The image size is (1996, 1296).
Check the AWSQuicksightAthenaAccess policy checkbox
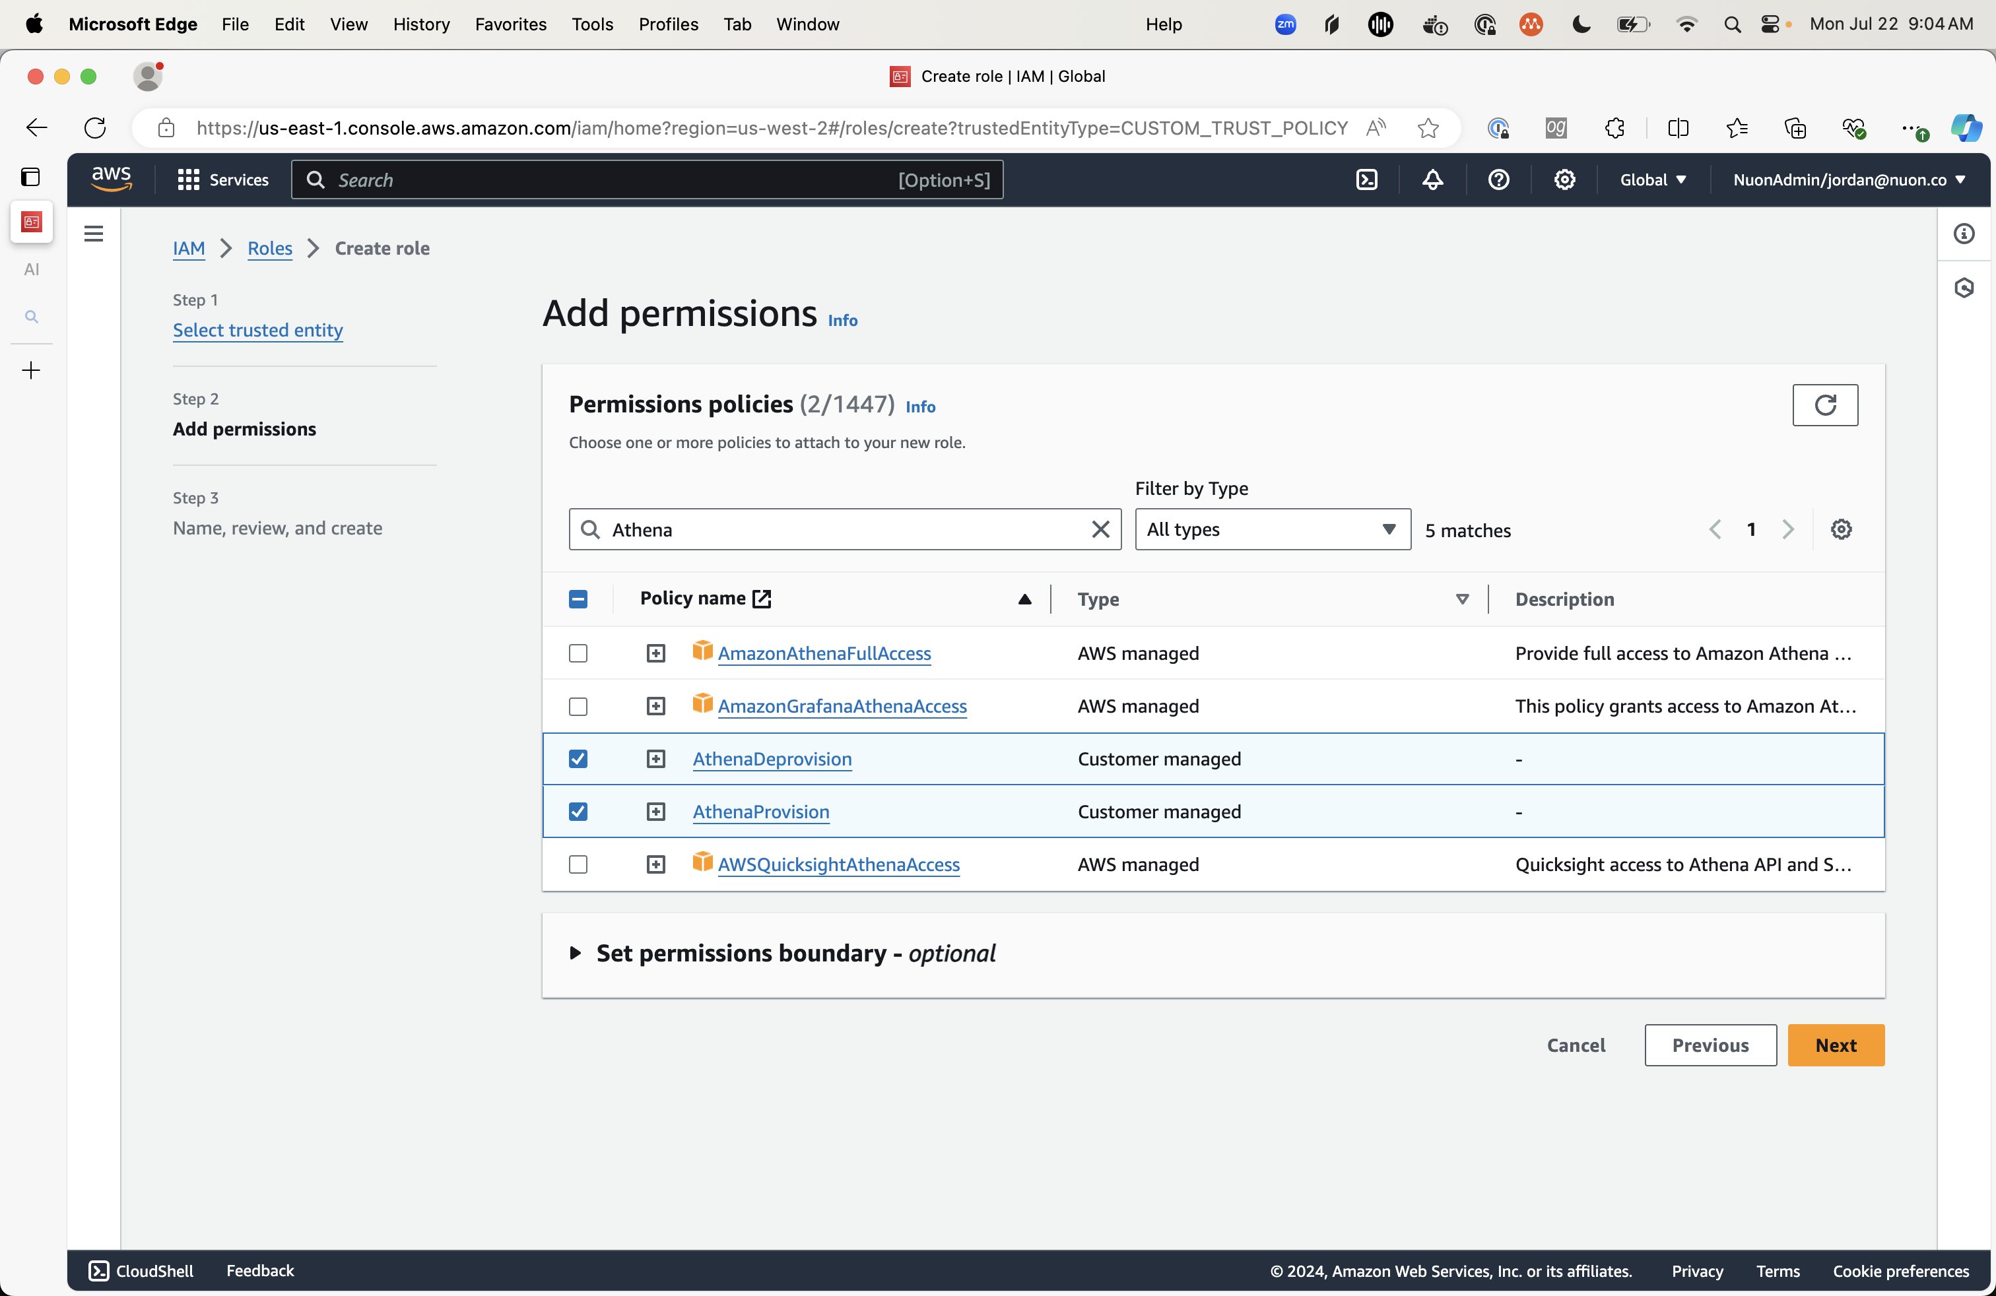point(578,864)
